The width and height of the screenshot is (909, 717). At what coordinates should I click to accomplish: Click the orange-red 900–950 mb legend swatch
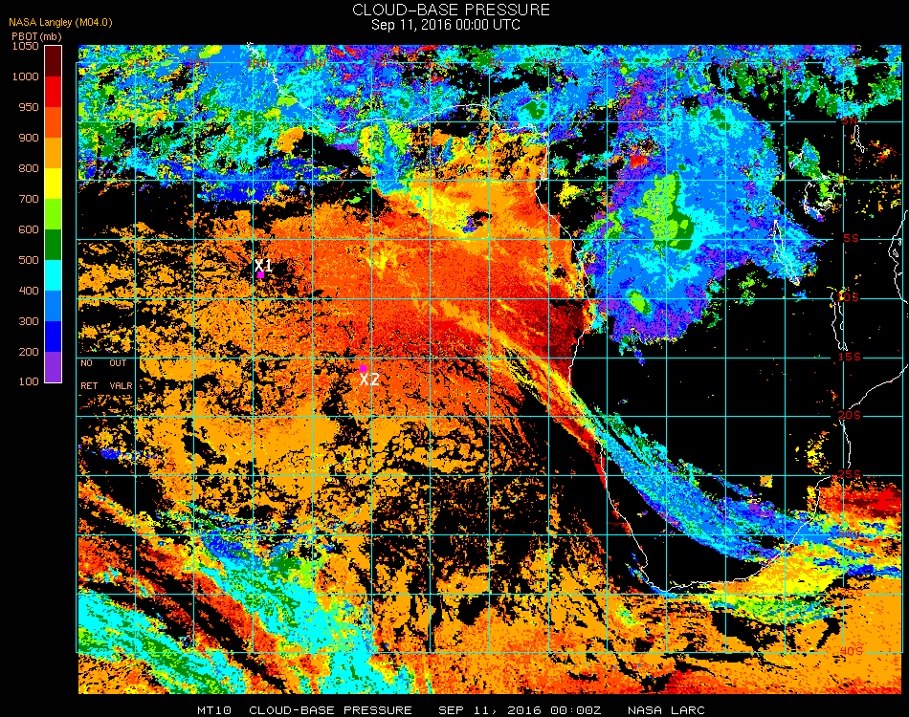coord(53,122)
